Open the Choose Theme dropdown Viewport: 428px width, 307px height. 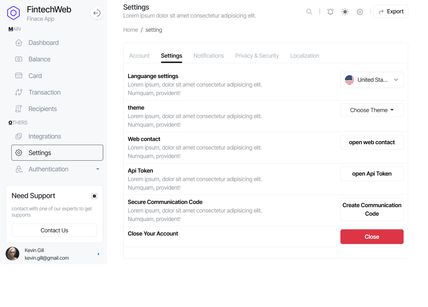372,110
